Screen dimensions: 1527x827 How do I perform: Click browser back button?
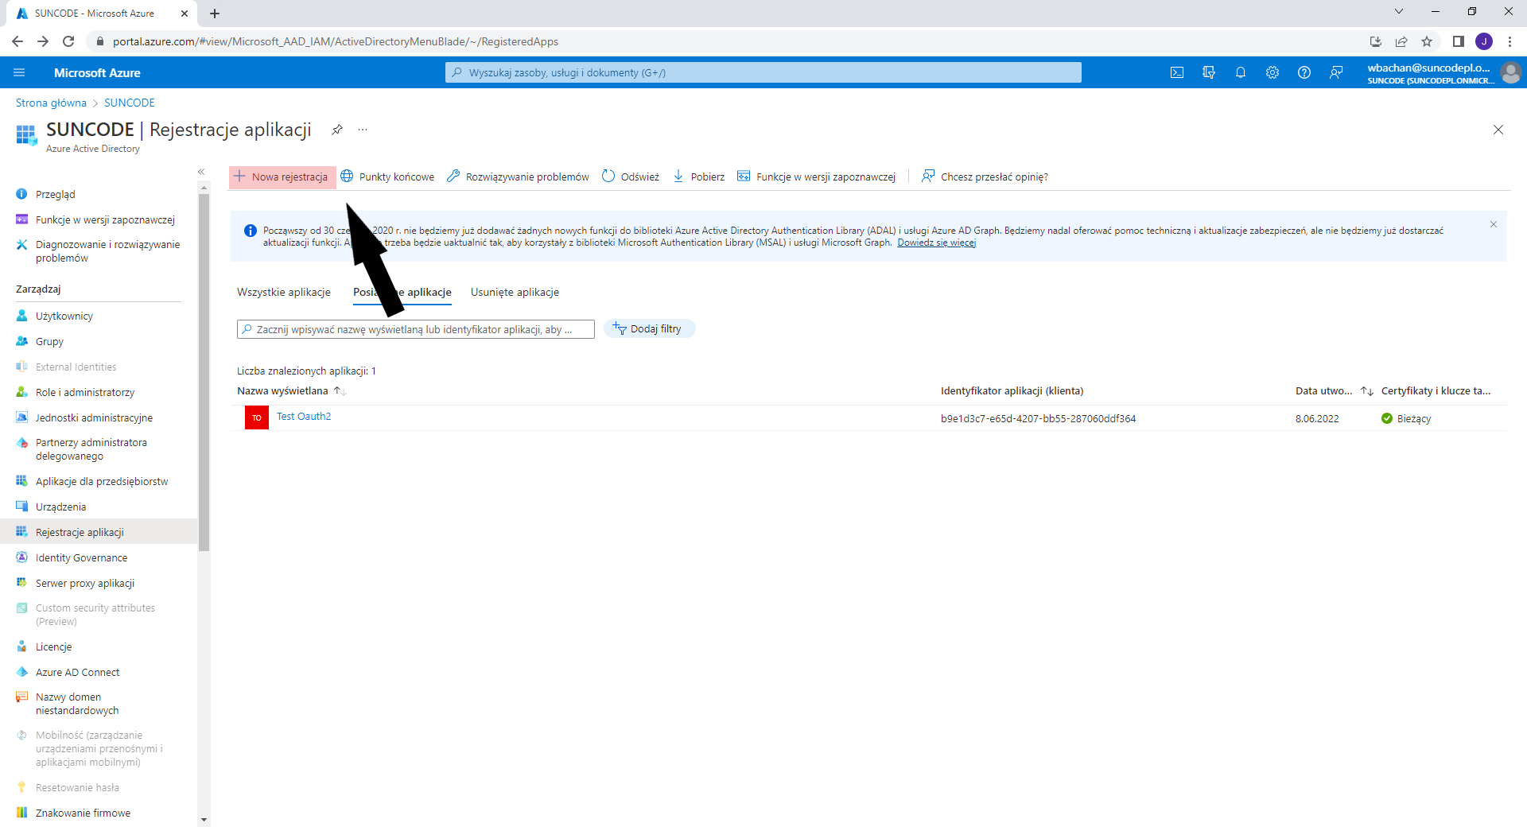tap(17, 41)
